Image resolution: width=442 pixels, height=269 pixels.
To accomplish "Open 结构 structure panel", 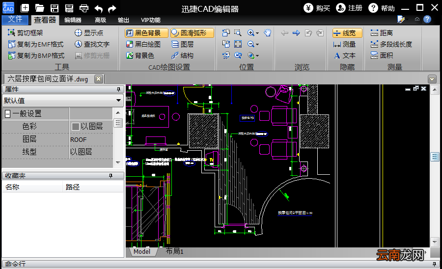I will 182,55.
